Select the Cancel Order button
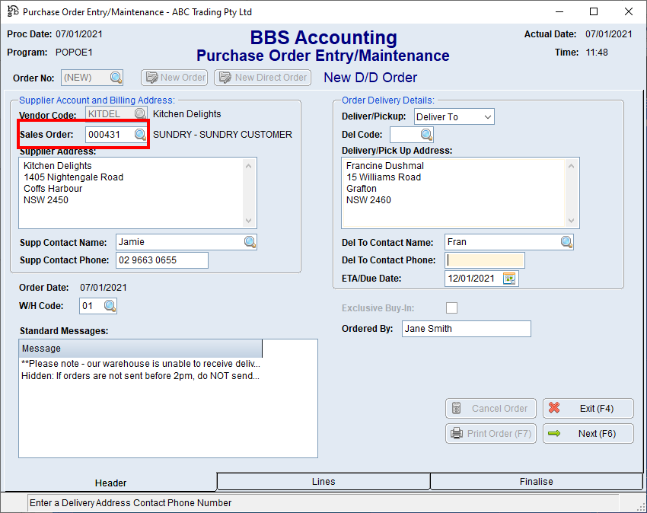647x513 pixels. [490, 408]
